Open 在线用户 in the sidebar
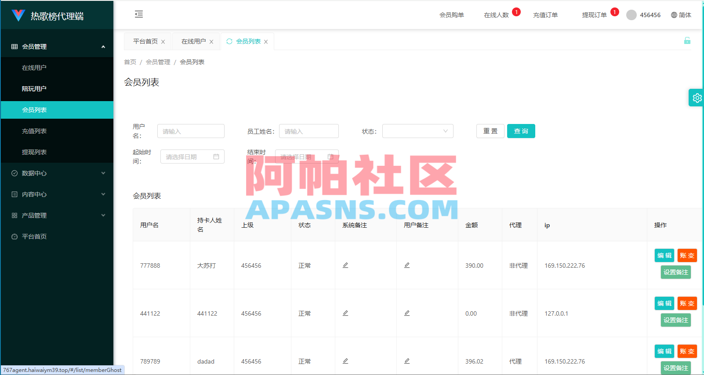The width and height of the screenshot is (704, 375). click(x=57, y=68)
